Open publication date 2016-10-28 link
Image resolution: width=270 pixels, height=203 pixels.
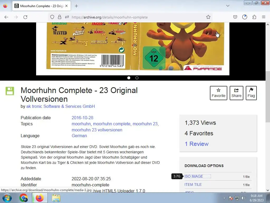82,118
